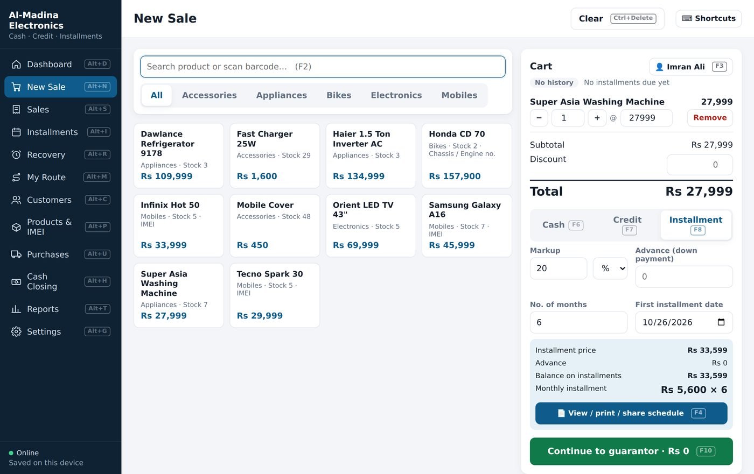Filter products by All category
Viewport: 754px width, 474px height.
[157, 95]
